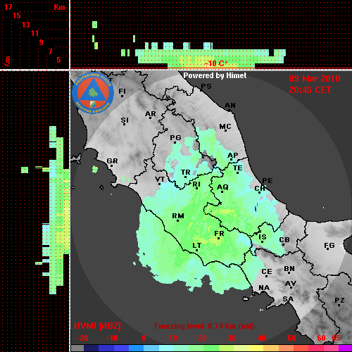Click the date text 09 Mar 2010
Viewport: 352px width, 352px height.
(x=315, y=79)
